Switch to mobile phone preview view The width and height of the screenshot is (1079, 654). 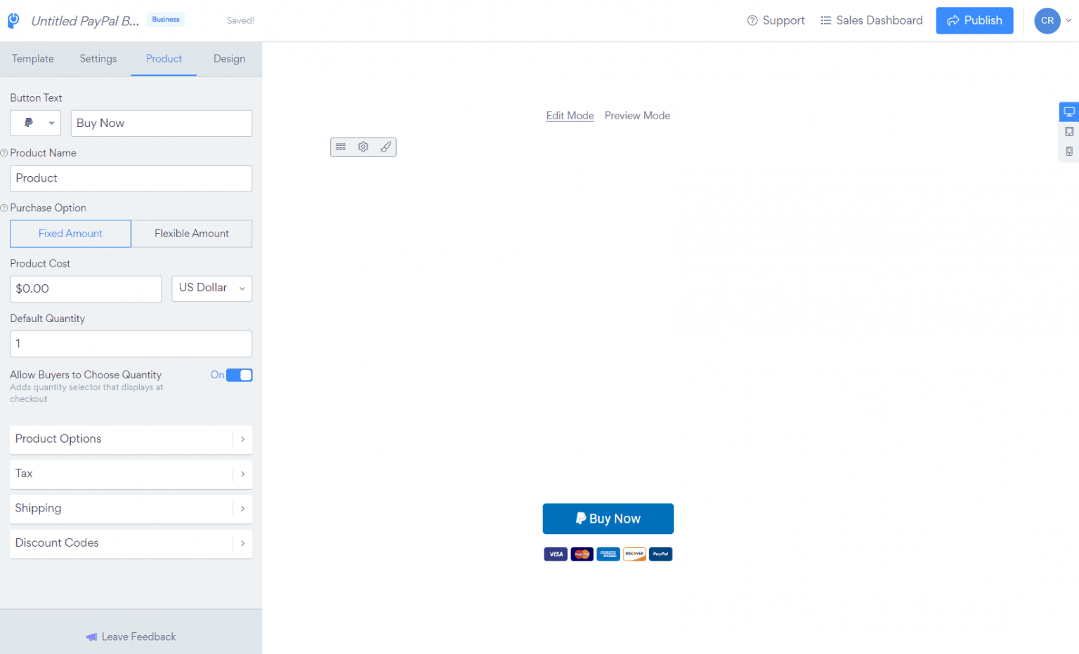point(1068,151)
